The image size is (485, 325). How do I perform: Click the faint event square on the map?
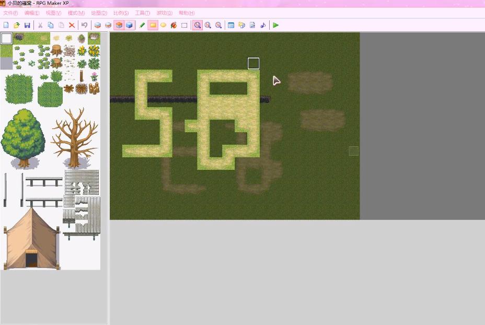[353, 151]
